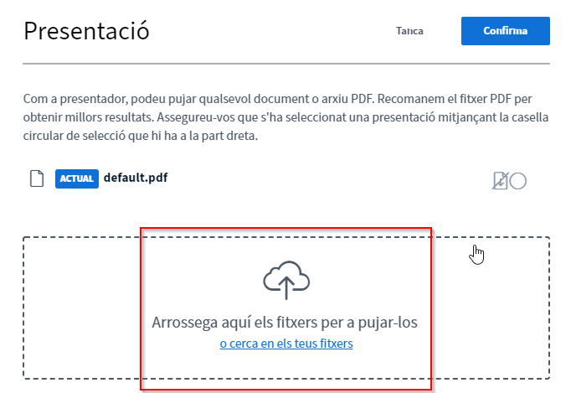Click the upward arrow inside the cloud
The width and height of the screenshot is (571, 393).
point(286,289)
